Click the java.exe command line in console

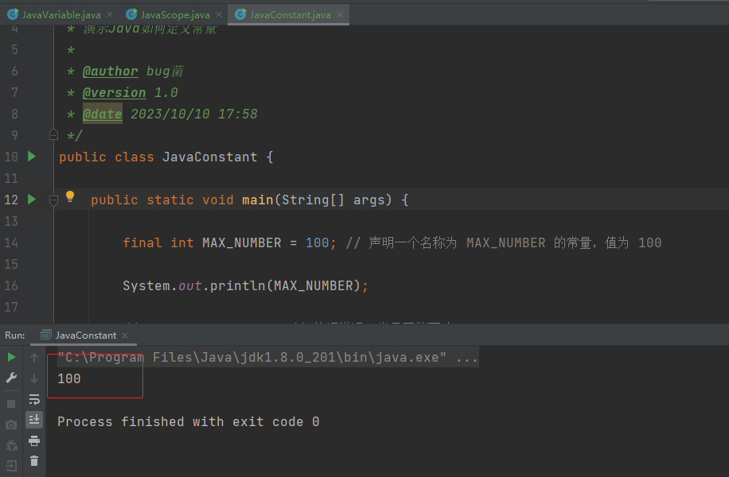(x=267, y=357)
